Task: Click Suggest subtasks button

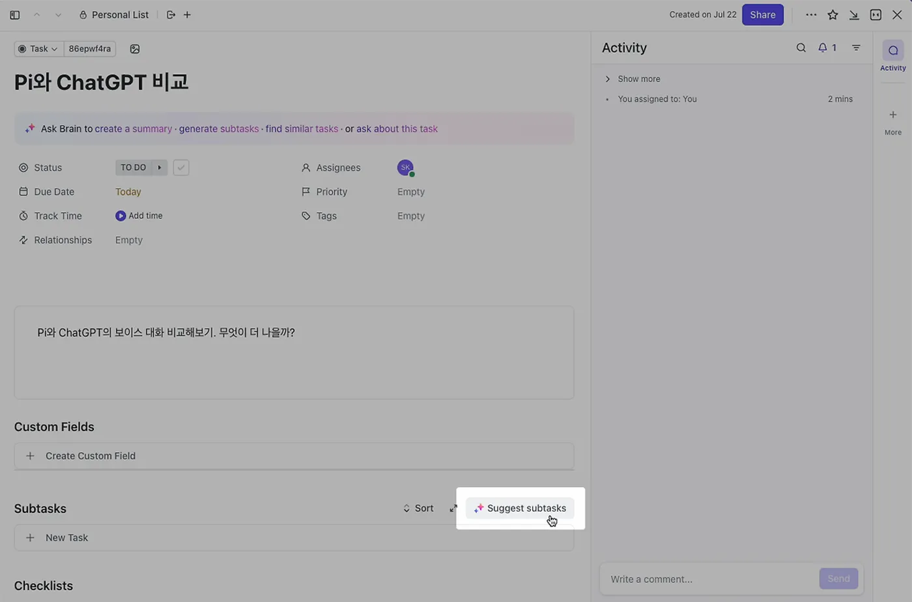Action: (x=520, y=508)
